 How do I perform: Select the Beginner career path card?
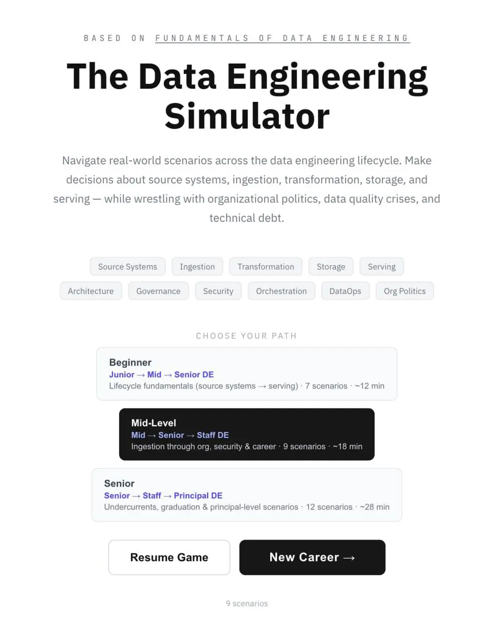coord(247,374)
